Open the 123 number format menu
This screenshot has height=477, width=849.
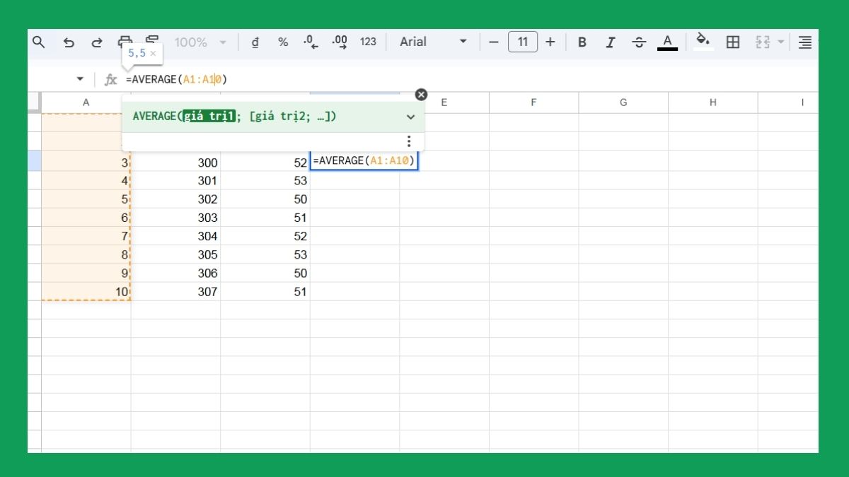pyautogui.click(x=368, y=42)
